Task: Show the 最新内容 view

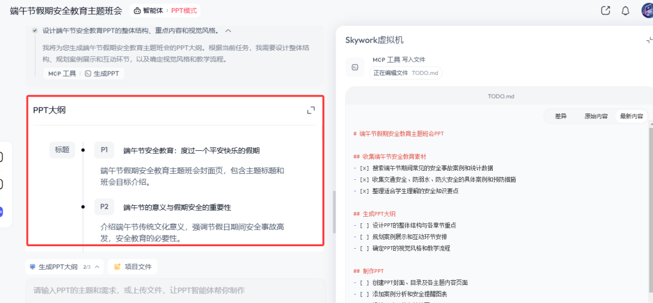Action: pyautogui.click(x=631, y=116)
